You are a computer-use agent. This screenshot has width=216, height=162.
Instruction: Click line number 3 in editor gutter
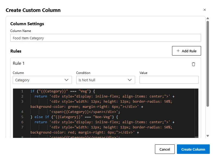pyautogui.click(x=22, y=101)
